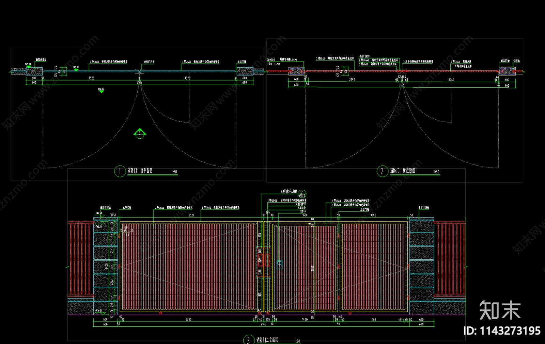The width and height of the screenshot is (545, 344).
Task: Select the 1400 dimension below the pedestrian door
Action: coord(305,320)
